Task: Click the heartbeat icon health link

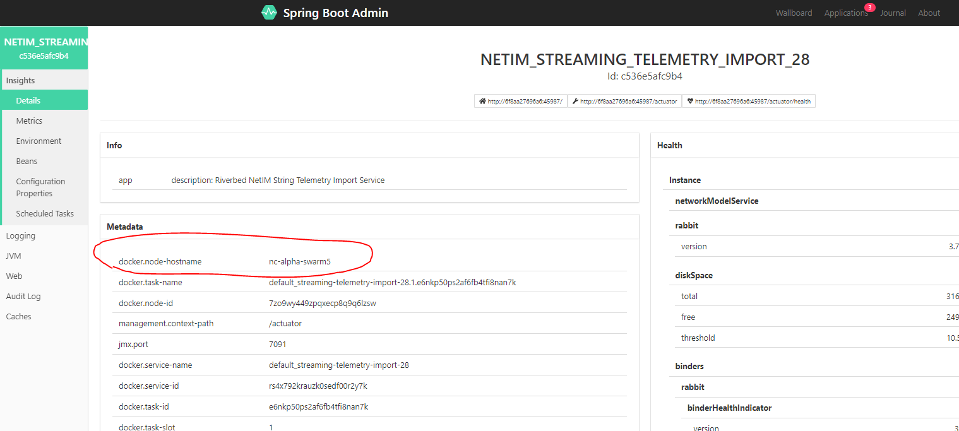Action: tap(748, 101)
